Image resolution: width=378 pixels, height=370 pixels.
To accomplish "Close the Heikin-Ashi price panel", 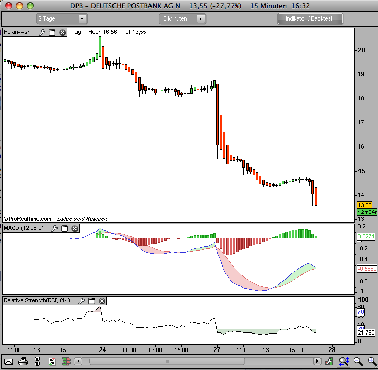I will 63,32.
